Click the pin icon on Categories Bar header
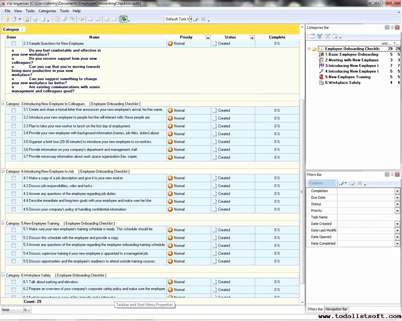 [392, 28]
